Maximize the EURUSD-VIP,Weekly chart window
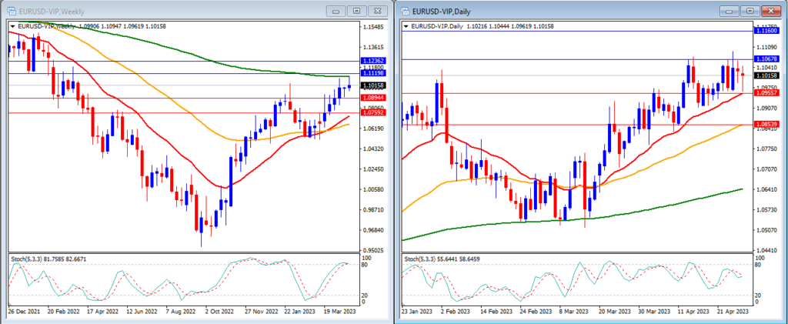 [357, 11]
